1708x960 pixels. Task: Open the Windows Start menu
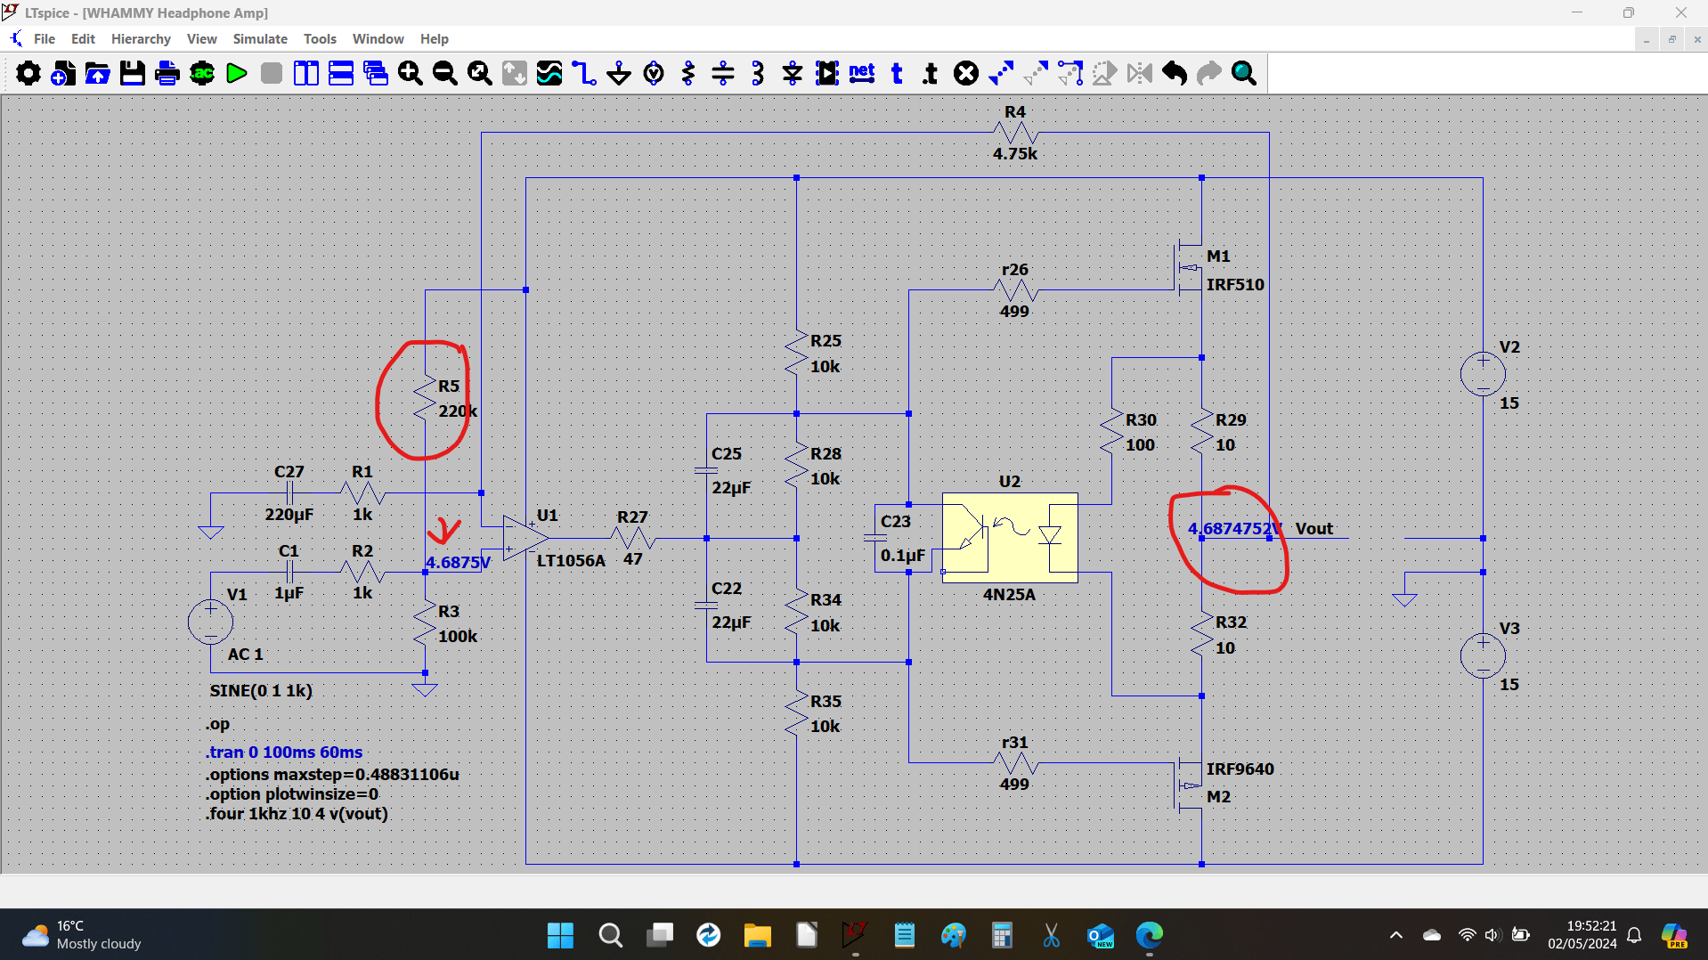(x=560, y=935)
